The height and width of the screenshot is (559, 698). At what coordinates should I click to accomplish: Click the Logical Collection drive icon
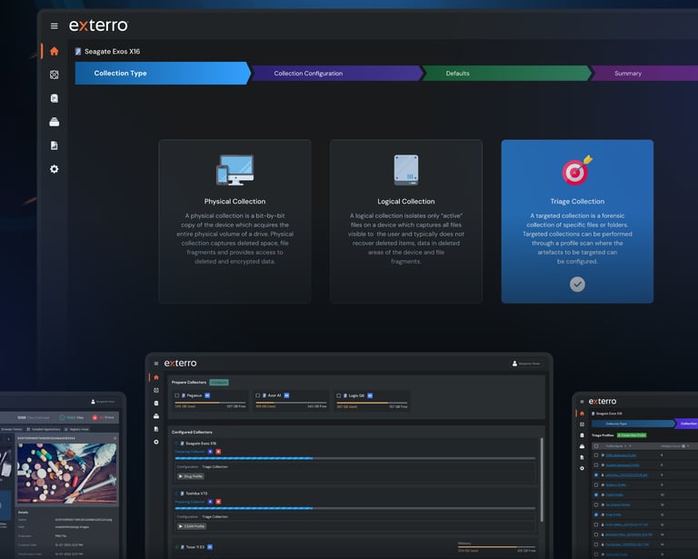click(x=406, y=170)
